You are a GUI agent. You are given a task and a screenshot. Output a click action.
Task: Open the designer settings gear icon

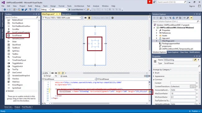click(112, 18)
